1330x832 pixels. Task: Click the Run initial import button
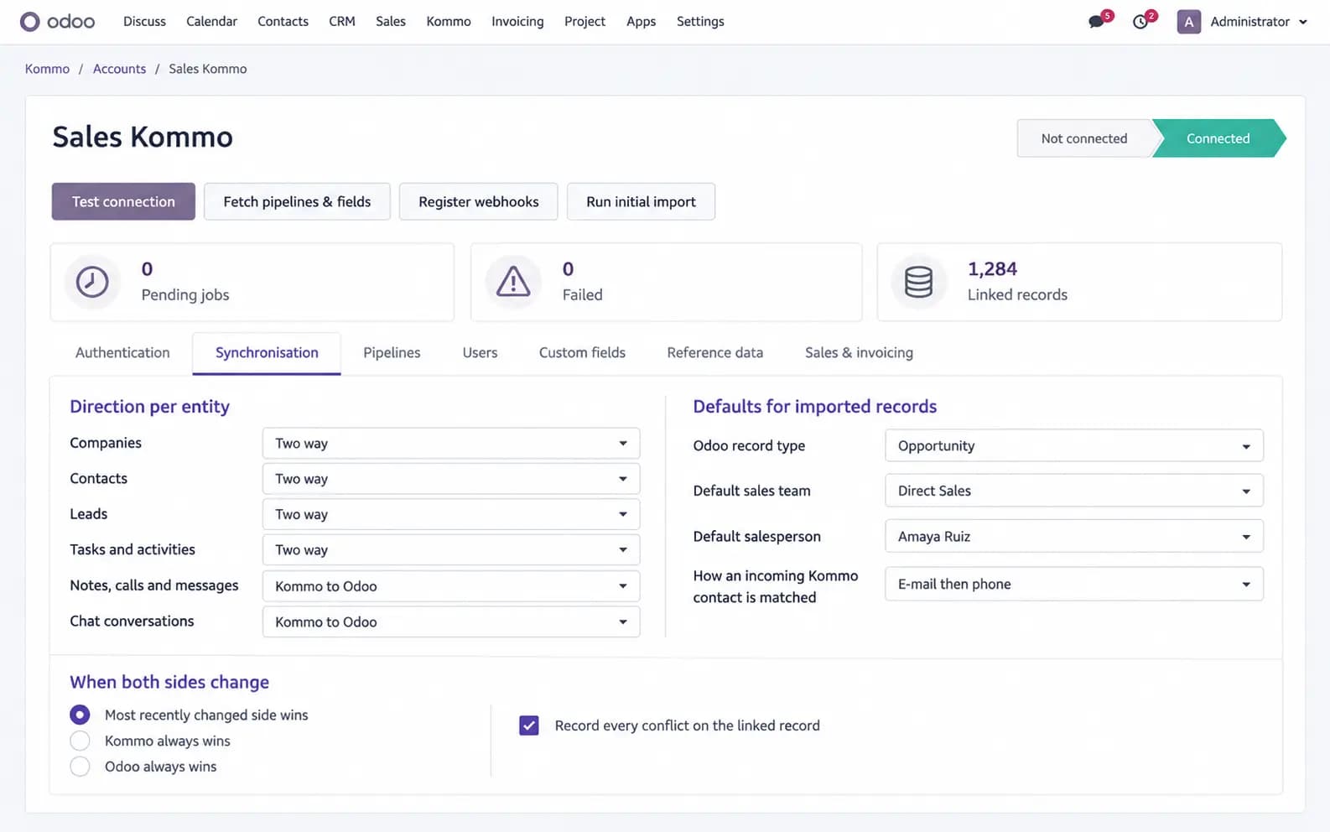[641, 201]
